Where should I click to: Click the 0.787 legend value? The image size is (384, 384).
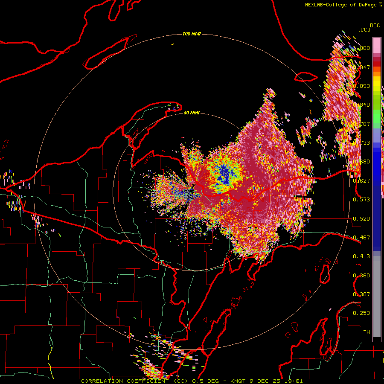pyautogui.click(x=361, y=124)
